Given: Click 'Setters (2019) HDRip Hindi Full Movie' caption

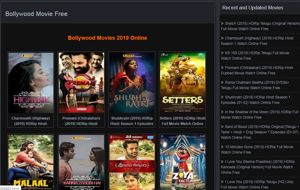Looking at the screenshot, I should pyautogui.click(x=182, y=121).
